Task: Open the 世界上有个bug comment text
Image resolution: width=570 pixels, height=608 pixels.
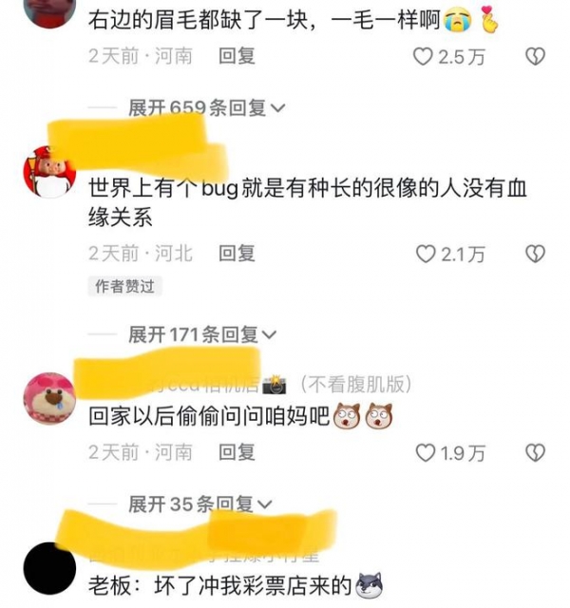Action: (308, 202)
